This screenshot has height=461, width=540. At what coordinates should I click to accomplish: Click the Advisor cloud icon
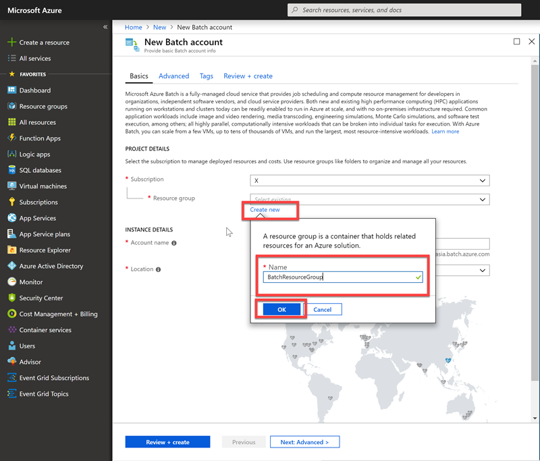coord(11,362)
